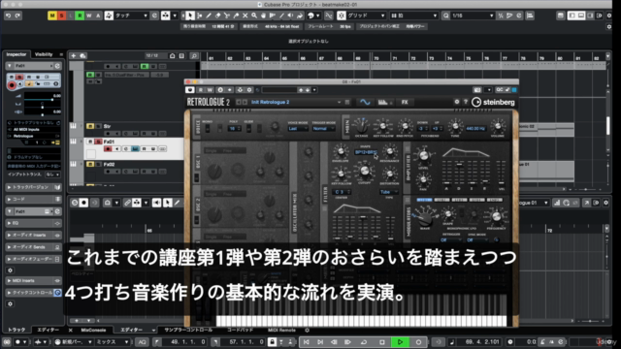Screen dimensions: 621x349
Task: Open the 1/16 quantize preset dropdown
Action: [x=473, y=16]
